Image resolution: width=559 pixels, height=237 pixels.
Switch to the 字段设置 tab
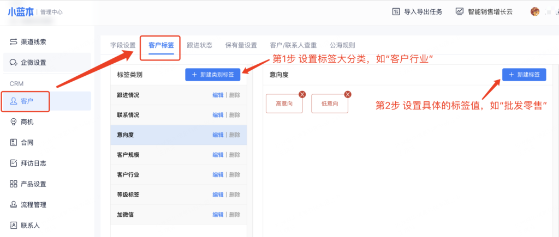(122, 45)
